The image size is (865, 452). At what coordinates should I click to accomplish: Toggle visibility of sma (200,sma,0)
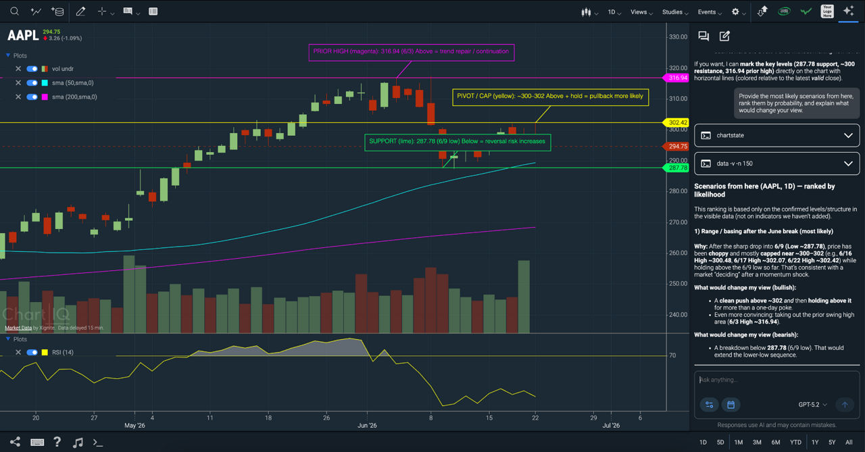32,97
